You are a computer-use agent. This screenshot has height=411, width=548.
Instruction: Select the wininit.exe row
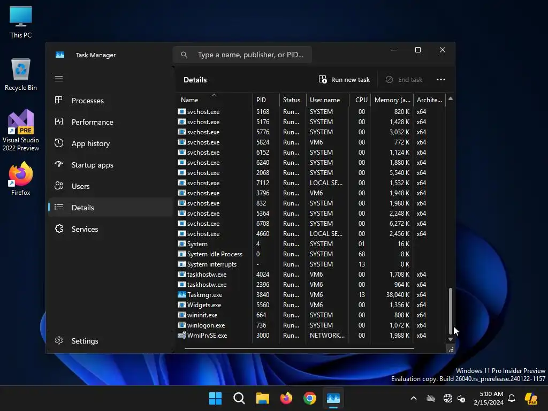(310, 315)
